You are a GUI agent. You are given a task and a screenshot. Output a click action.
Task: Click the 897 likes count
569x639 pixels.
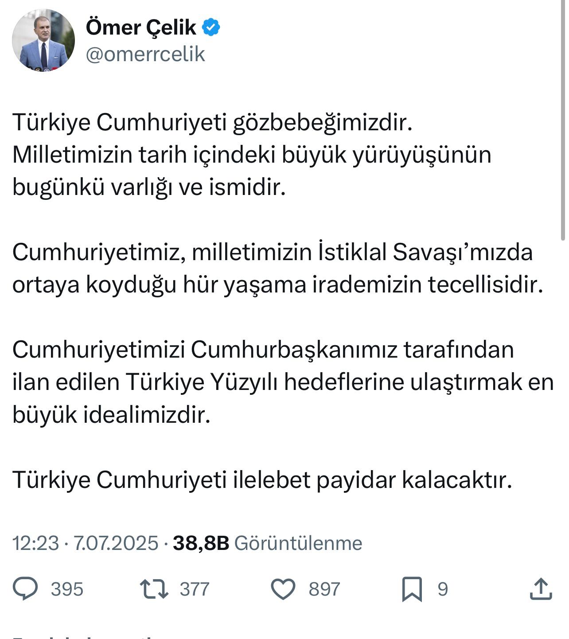click(324, 589)
